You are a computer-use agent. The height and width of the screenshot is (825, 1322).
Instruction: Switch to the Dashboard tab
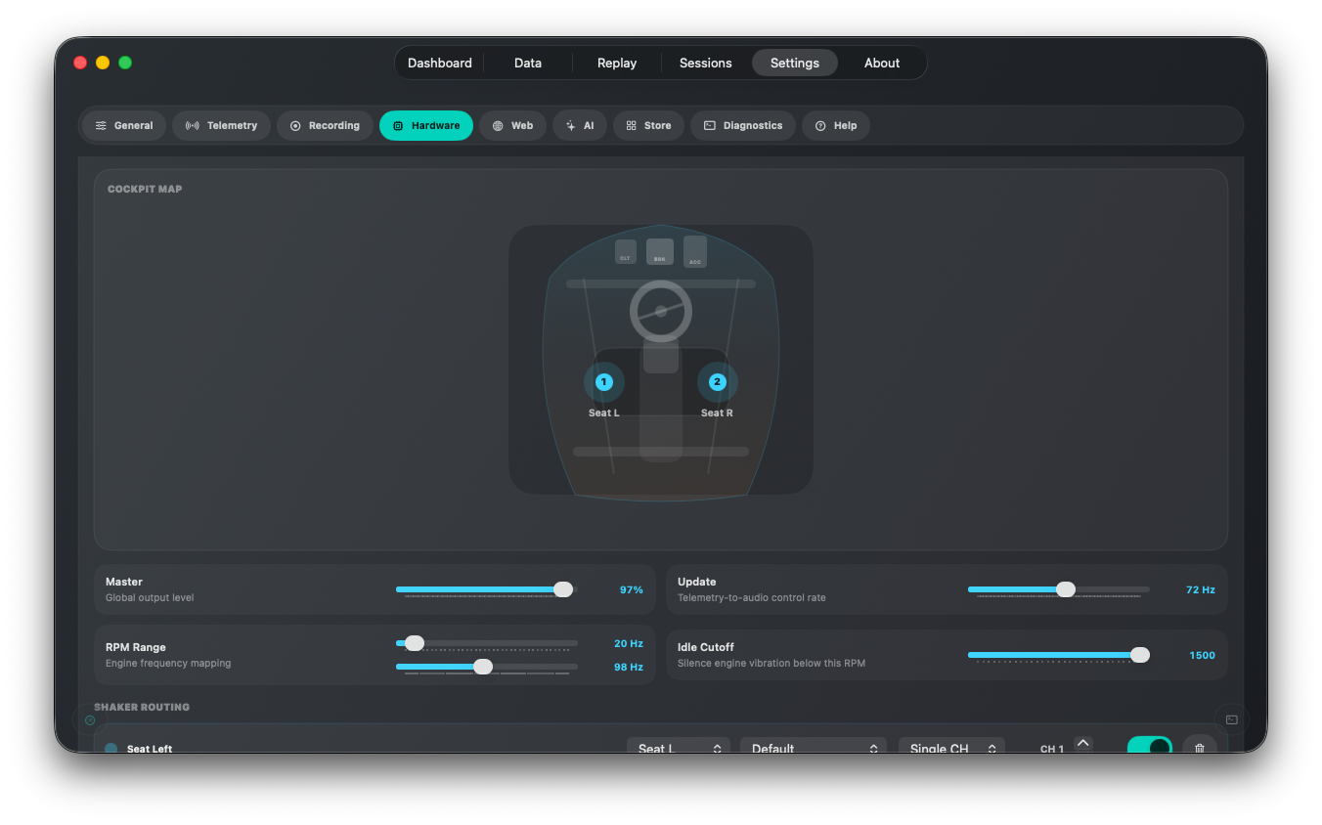(x=440, y=63)
